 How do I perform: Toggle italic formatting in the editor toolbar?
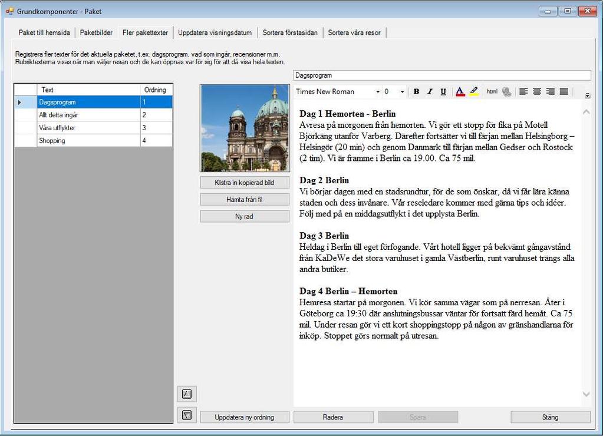(430, 91)
